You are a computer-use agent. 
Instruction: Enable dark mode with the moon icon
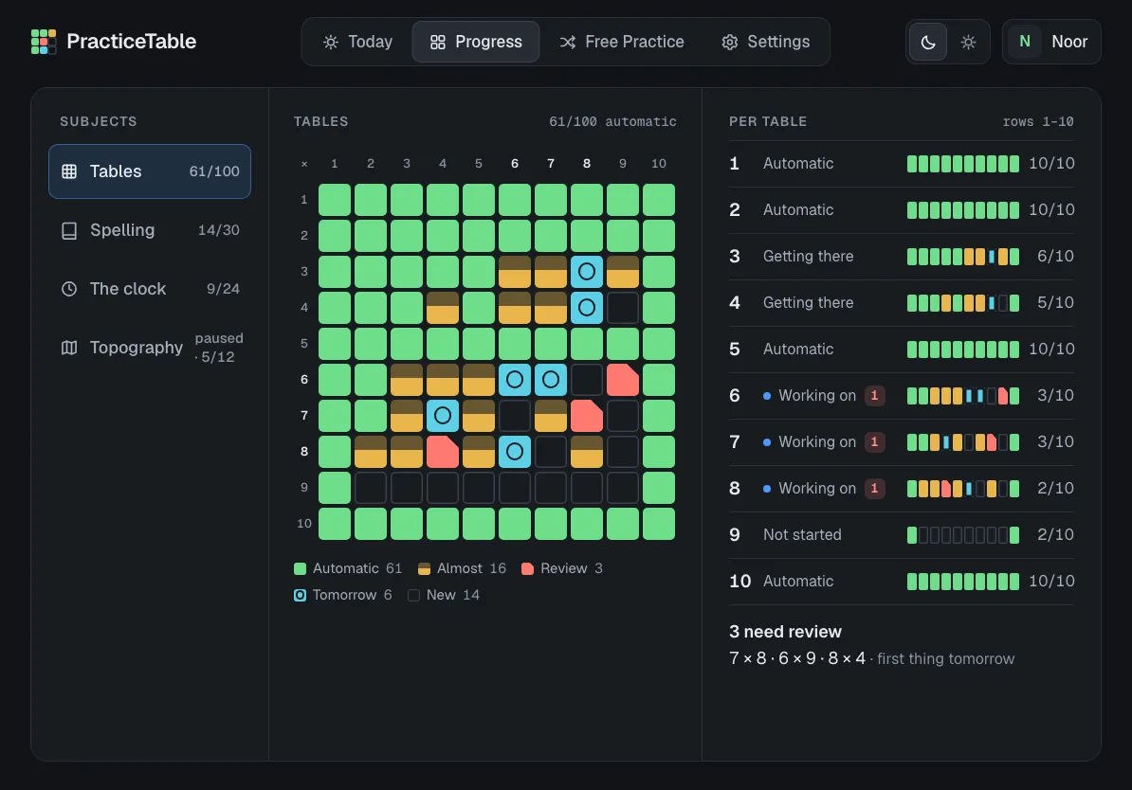928,42
